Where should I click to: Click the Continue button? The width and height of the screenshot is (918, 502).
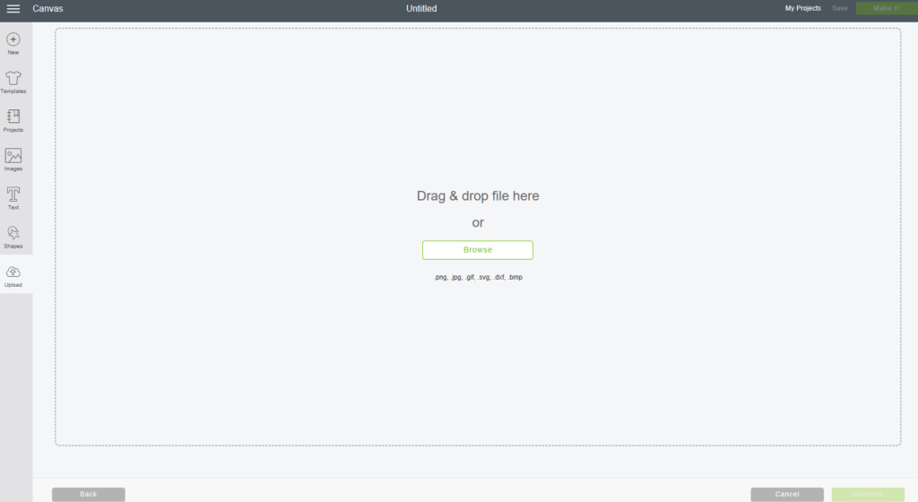pos(868,495)
